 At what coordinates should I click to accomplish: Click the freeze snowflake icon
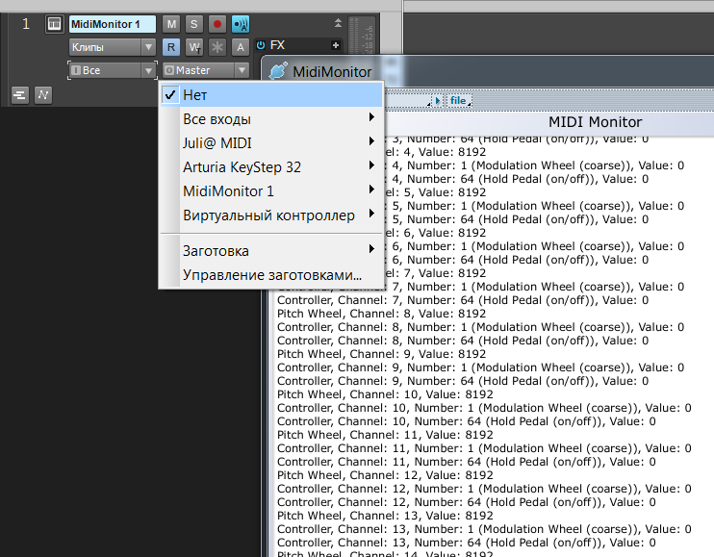point(217,47)
